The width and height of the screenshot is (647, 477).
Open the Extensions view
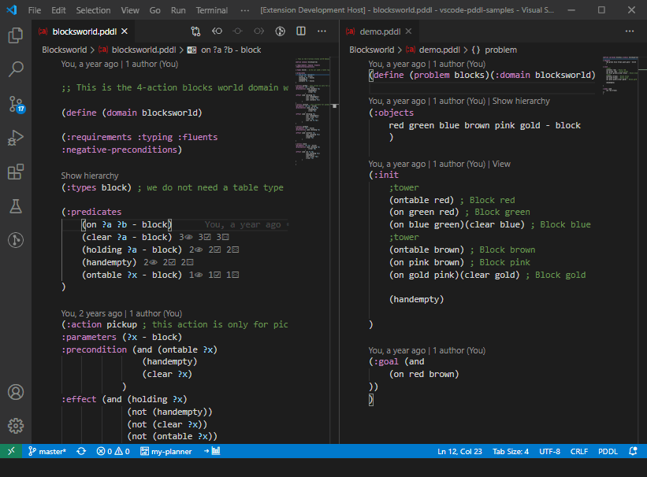[15, 172]
